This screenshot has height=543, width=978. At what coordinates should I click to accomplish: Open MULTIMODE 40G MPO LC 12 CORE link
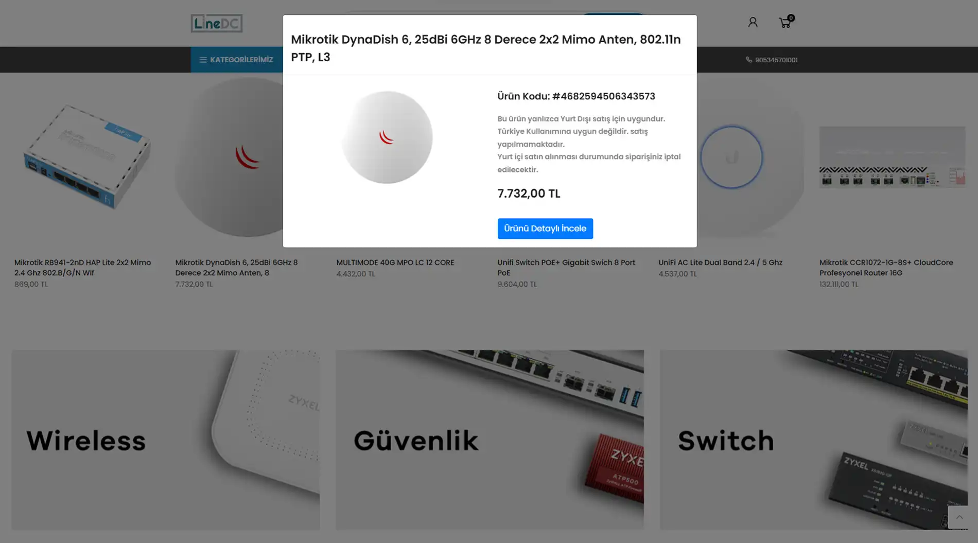tap(395, 262)
